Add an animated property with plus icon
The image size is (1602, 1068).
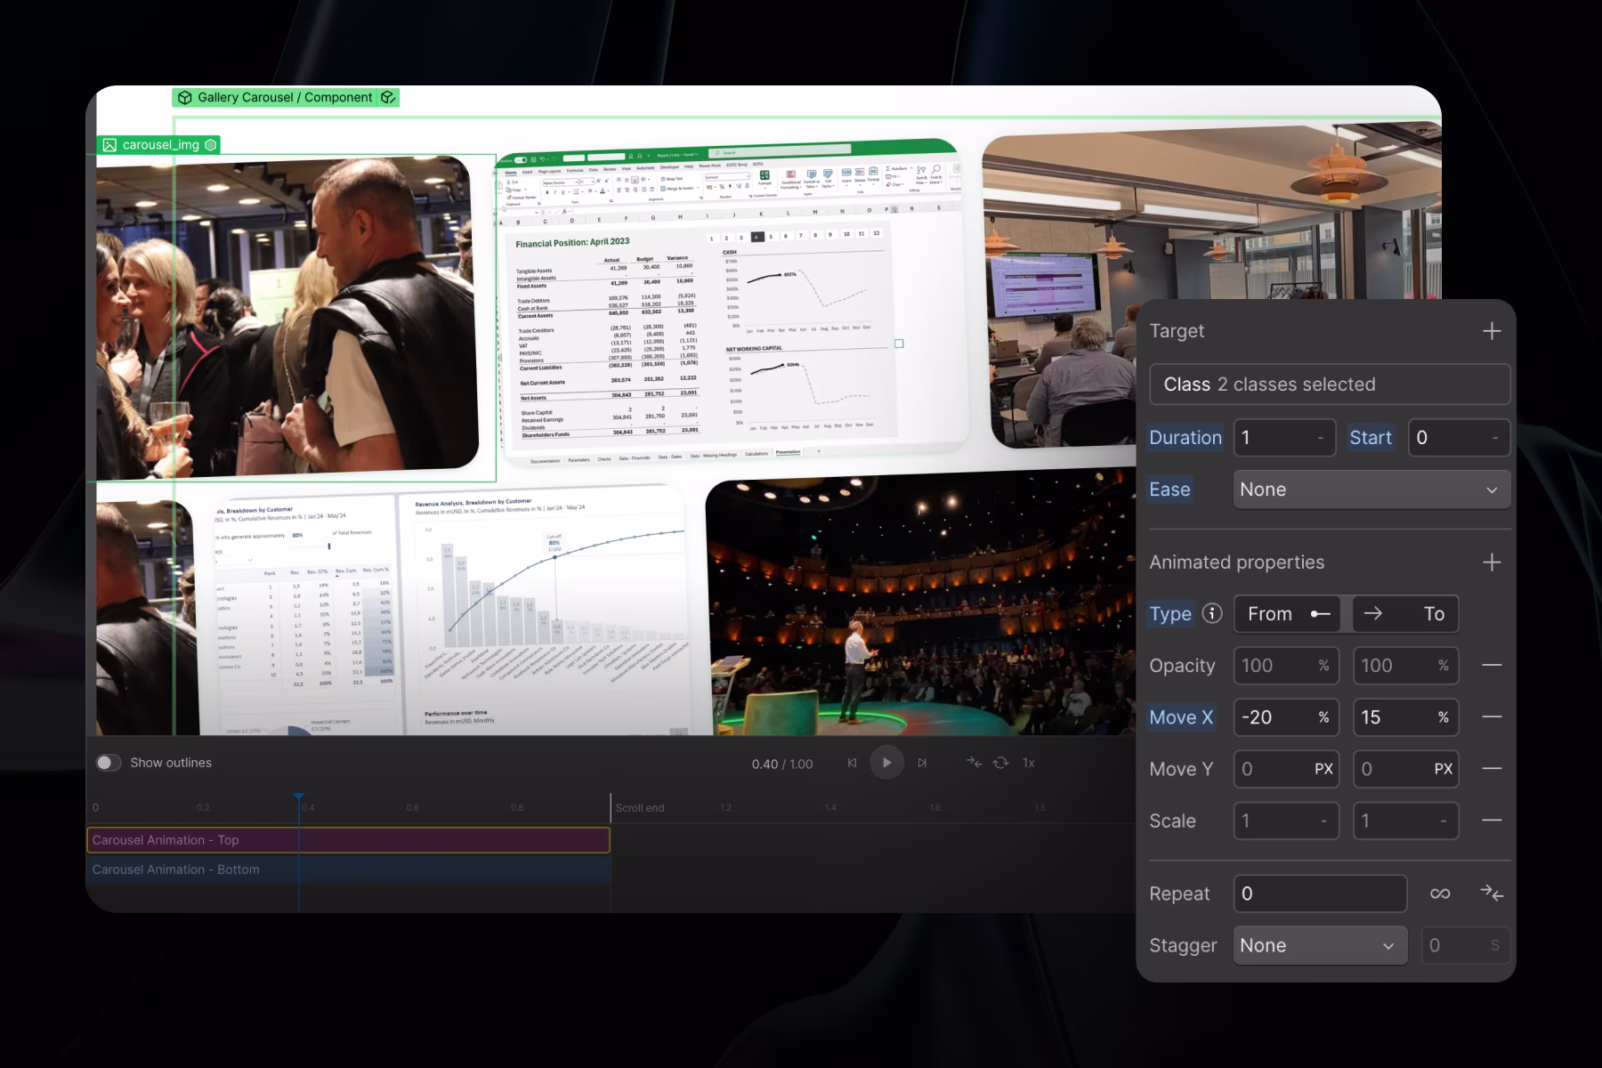point(1492,562)
